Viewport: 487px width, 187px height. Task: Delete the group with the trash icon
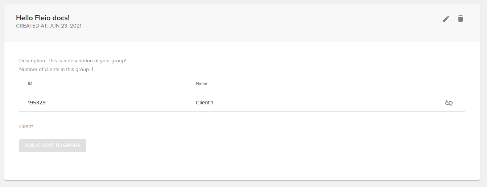pos(461,18)
